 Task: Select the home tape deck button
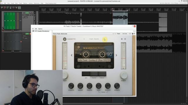coord(94,74)
